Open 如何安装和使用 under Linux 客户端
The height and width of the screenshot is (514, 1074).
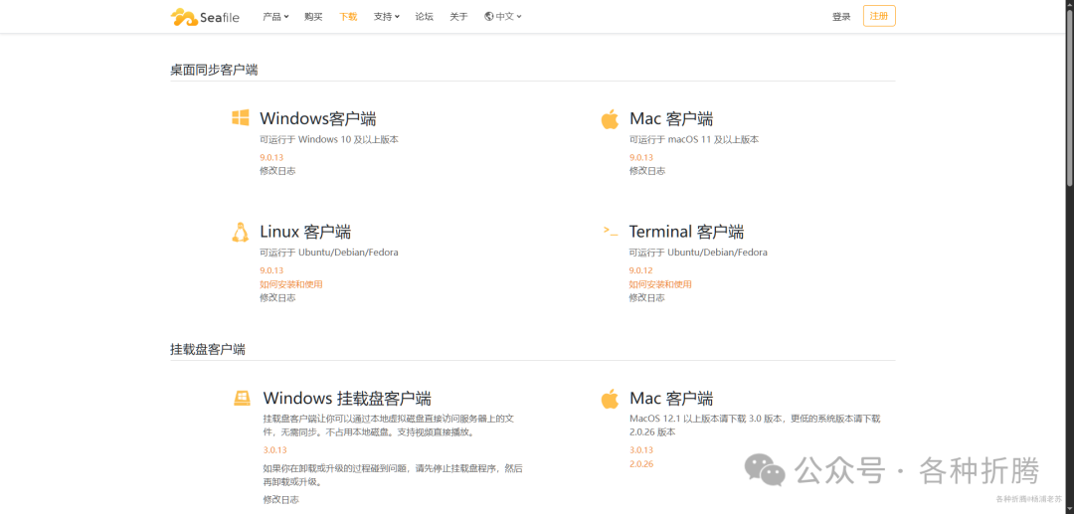(x=291, y=284)
